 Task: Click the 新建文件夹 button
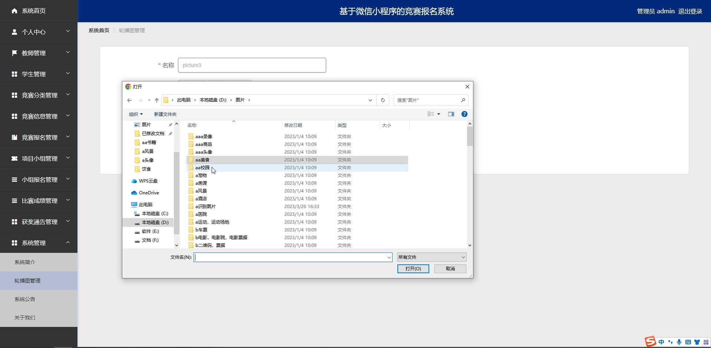coord(165,114)
